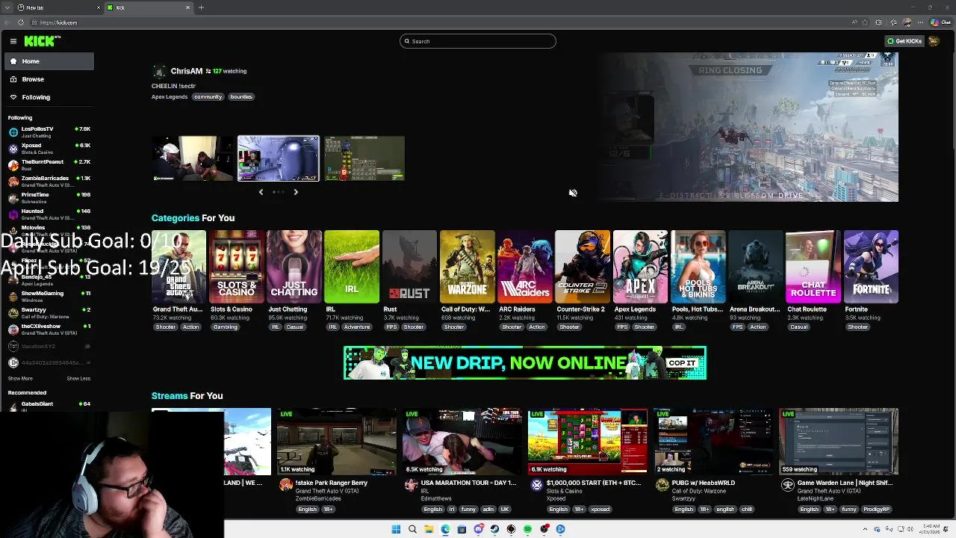Switch to the Kick browser tab
Viewport: 956px width, 538px height.
click(x=149, y=7)
